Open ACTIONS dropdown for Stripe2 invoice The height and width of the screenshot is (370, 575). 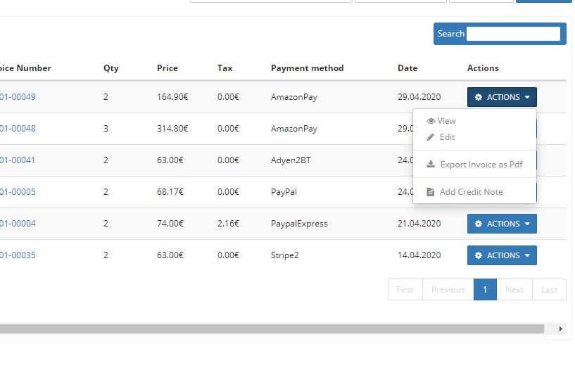point(502,255)
